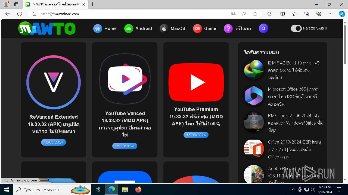The image size is (348, 195).
Task: View site information lock icon
Action: (x=34, y=14)
